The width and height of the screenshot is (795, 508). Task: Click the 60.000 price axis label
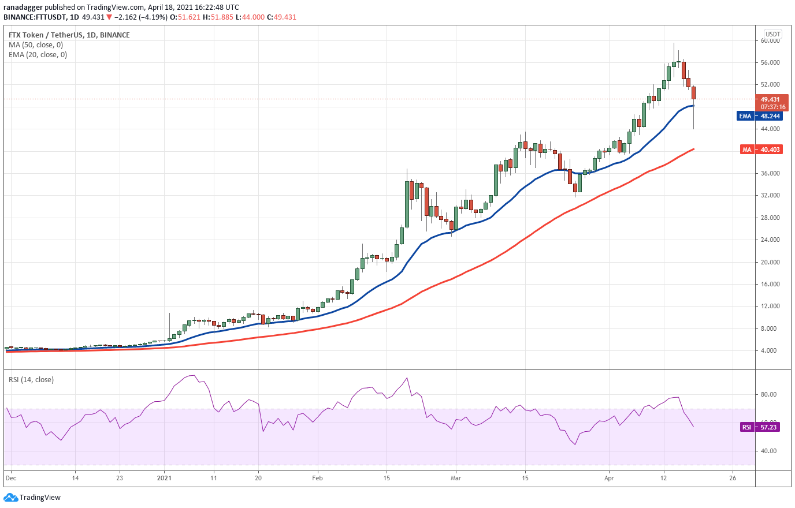tap(770, 41)
